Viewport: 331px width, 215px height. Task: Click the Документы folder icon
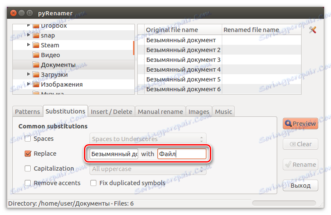(36, 64)
